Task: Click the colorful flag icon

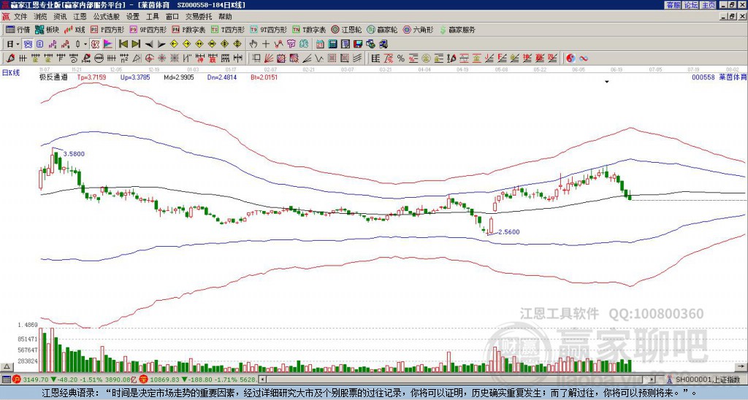Action: pyautogui.click(x=108, y=44)
